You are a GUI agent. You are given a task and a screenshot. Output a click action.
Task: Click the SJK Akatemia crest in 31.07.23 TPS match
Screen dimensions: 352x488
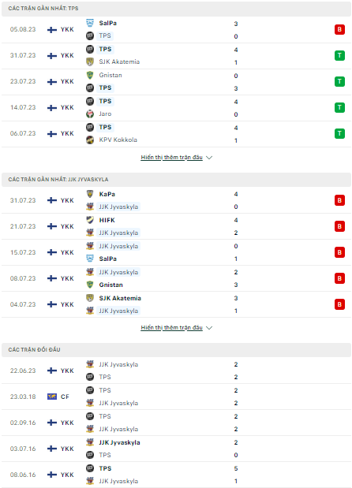tap(90, 62)
